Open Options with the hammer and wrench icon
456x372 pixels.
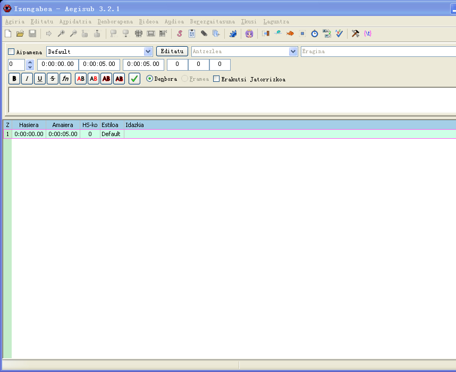point(355,33)
